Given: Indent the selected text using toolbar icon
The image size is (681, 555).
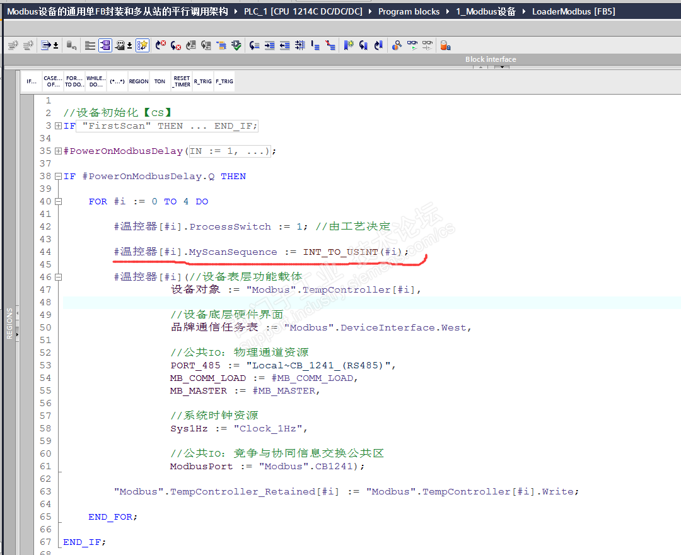Looking at the screenshot, I should pos(270,45).
